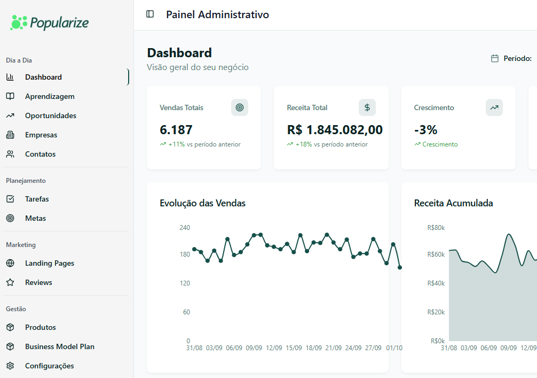Click the Landing Pages globe icon

[x=12, y=263]
